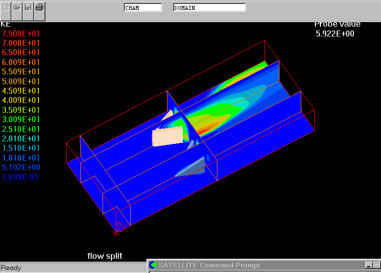This screenshot has width=381, height=273.
Task: Click the pink block object in the model
Action: (168, 136)
